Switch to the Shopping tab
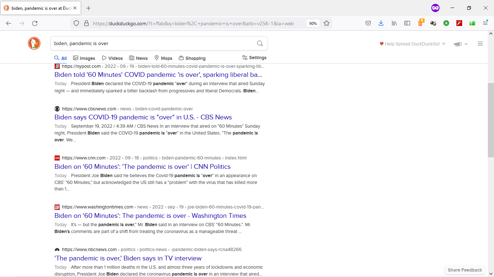Screen dimensions: 494x277 [192, 58]
